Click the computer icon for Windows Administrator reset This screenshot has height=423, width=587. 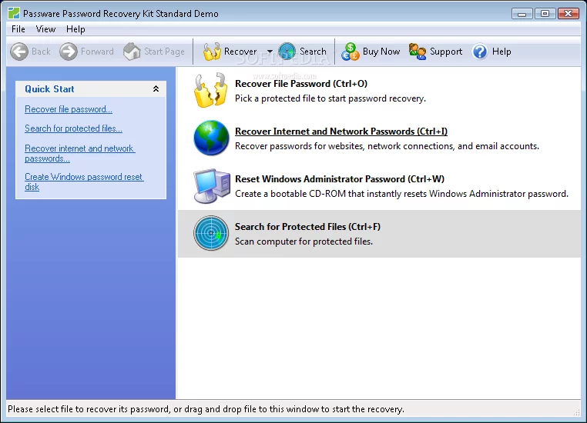(212, 185)
